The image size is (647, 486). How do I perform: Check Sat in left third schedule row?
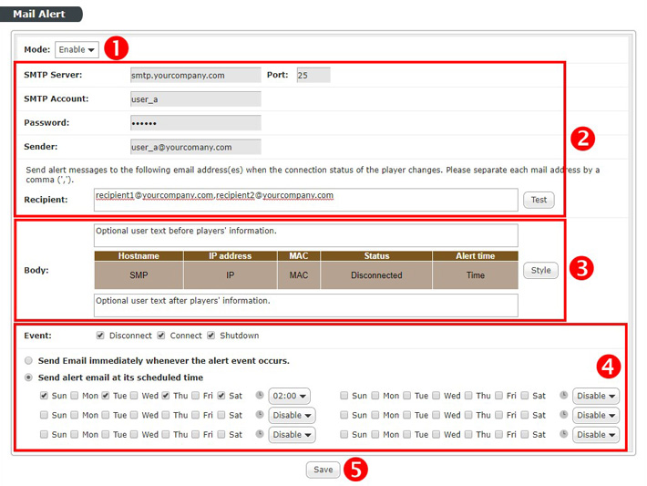(221, 434)
